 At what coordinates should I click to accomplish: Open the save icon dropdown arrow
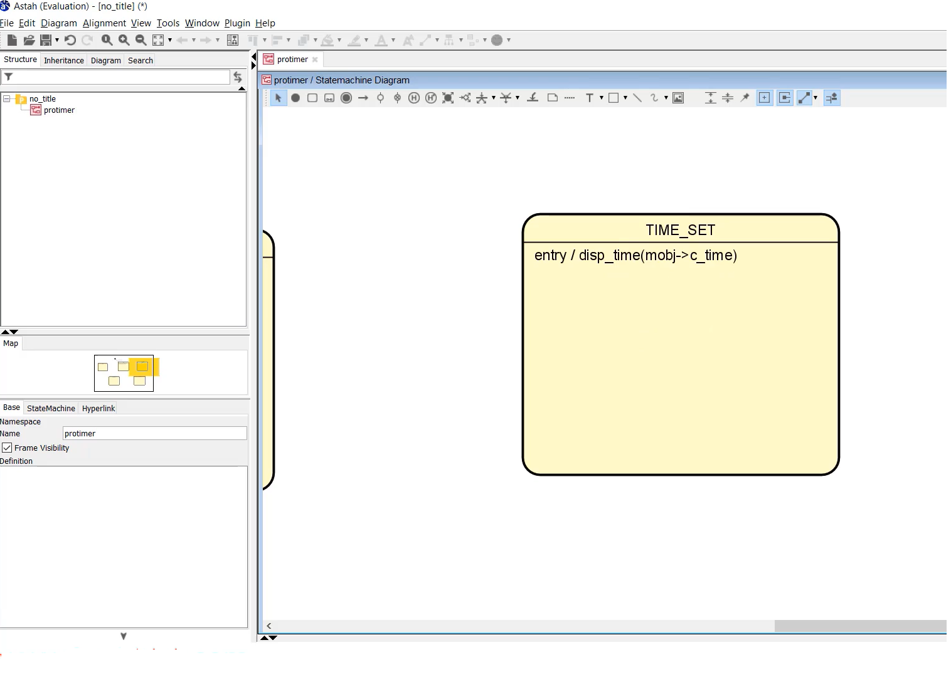coord(57,40)
